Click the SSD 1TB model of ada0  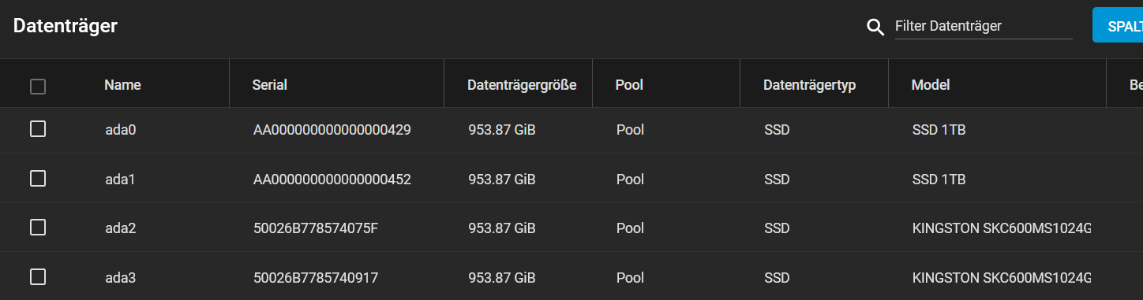[x=939, y=130]
